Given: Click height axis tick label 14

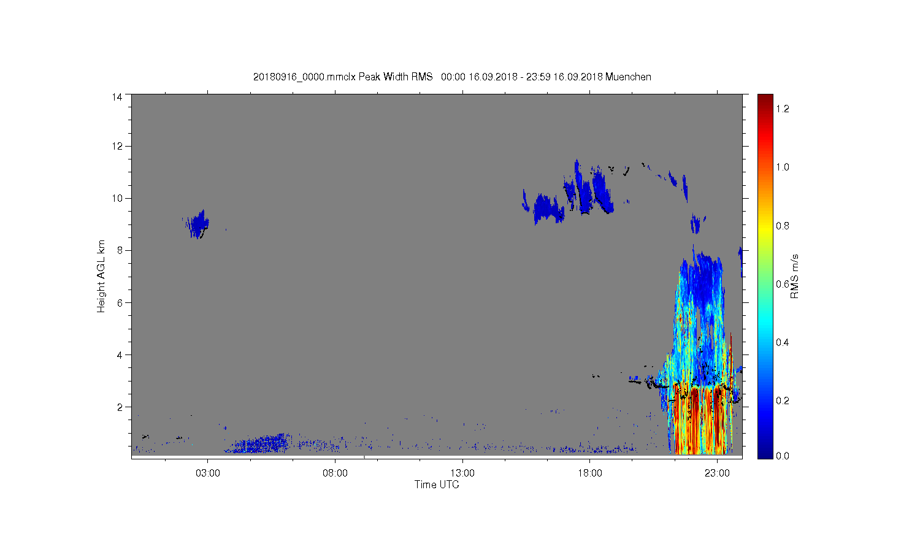Looking at the screenshot, I should 117,97.
